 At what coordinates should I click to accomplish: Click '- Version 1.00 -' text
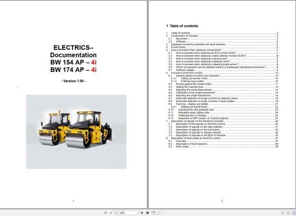74,81
